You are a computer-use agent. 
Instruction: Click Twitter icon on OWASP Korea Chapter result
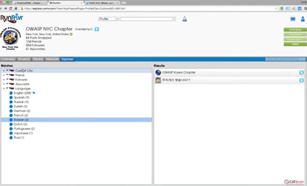pos(302,72)
